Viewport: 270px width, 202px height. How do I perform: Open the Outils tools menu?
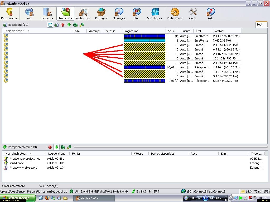[193, 14]
